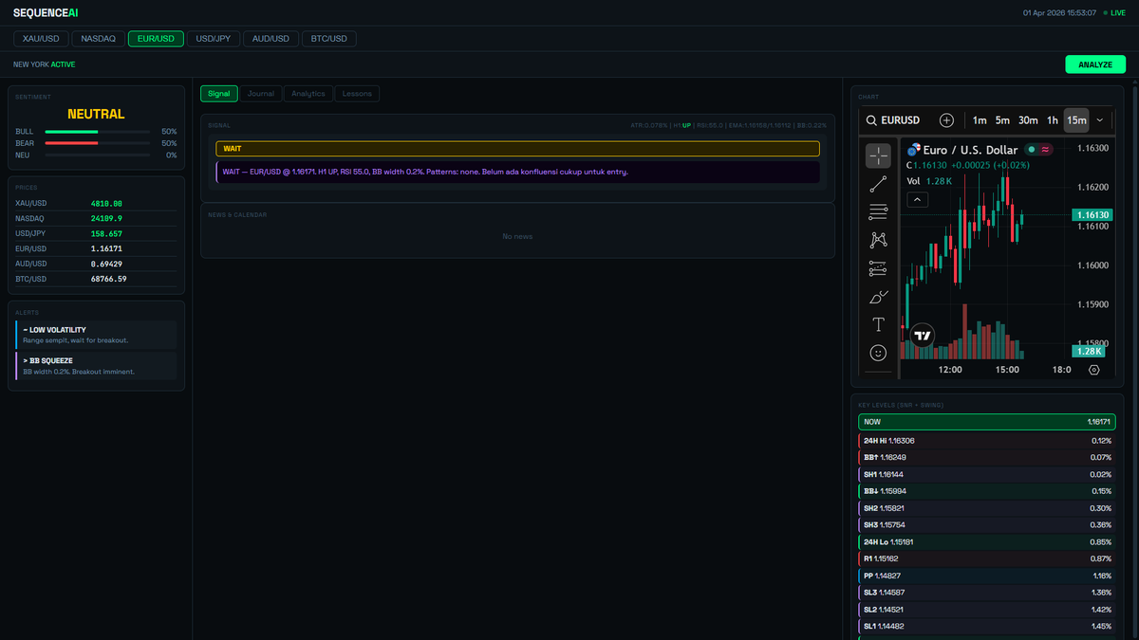The image size is (1139, 640).
Task: Click the SL1 1.14482 level row
Action: [987, 626]
